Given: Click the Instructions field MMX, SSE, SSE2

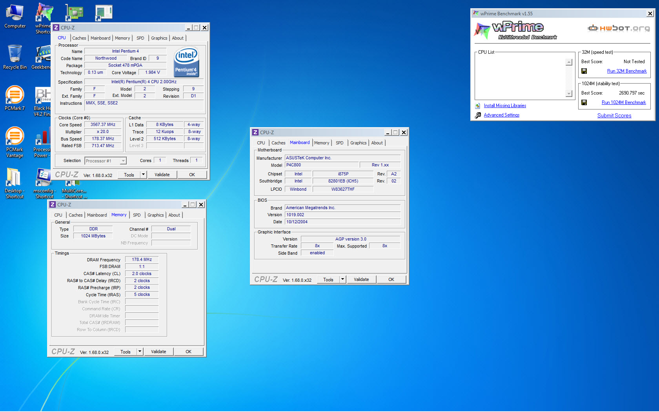Looking at the screenshot, I should [x=144, y=105].
